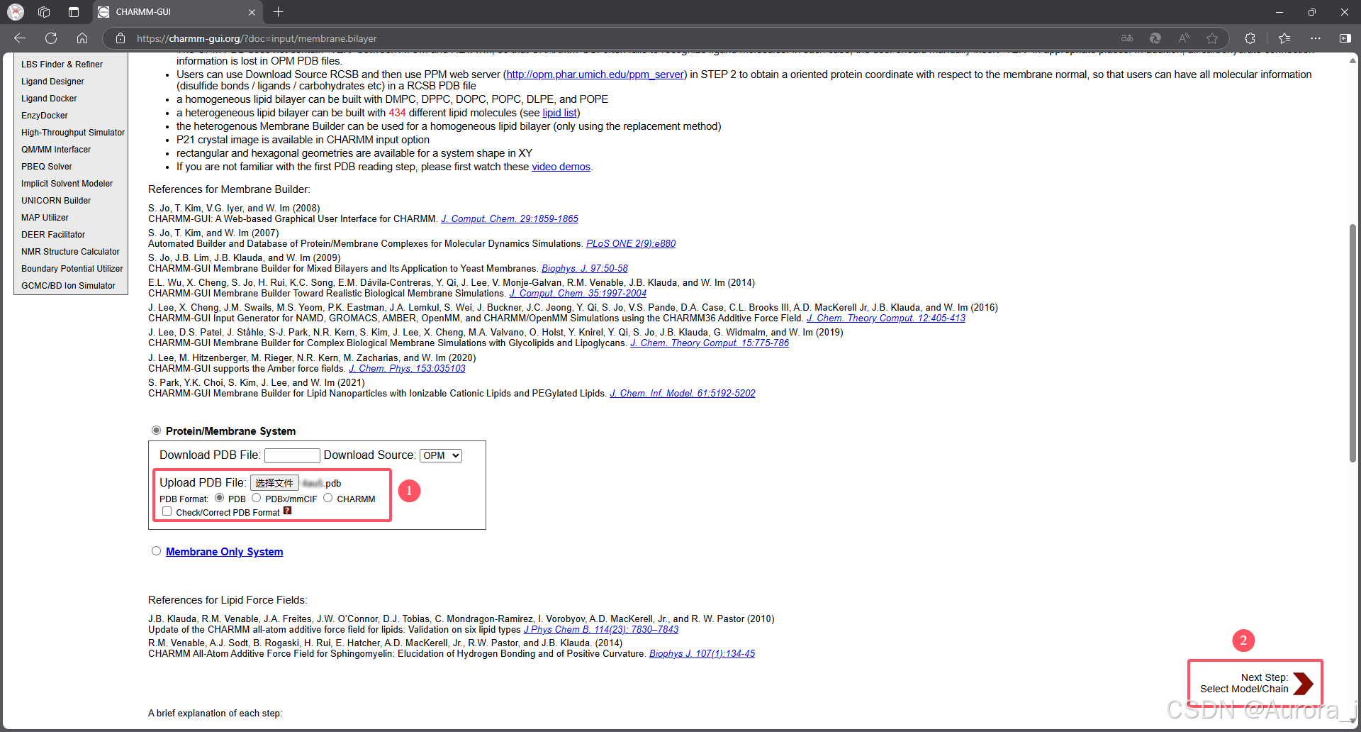1361x732 pixels.
Task: Open DEER Facilitator in sidebar
Action: (53, 235)
